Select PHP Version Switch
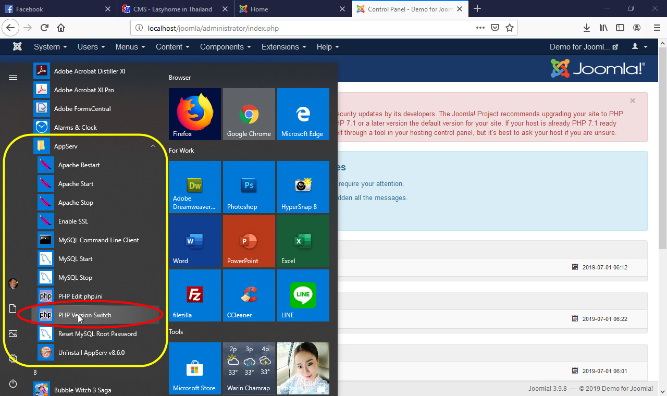The height and width of the screenshot is (396, 667). 83,315
